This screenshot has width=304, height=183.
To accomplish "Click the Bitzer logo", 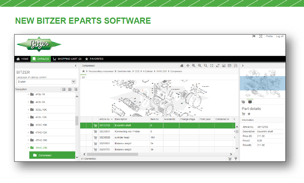I will pos(39,44).
